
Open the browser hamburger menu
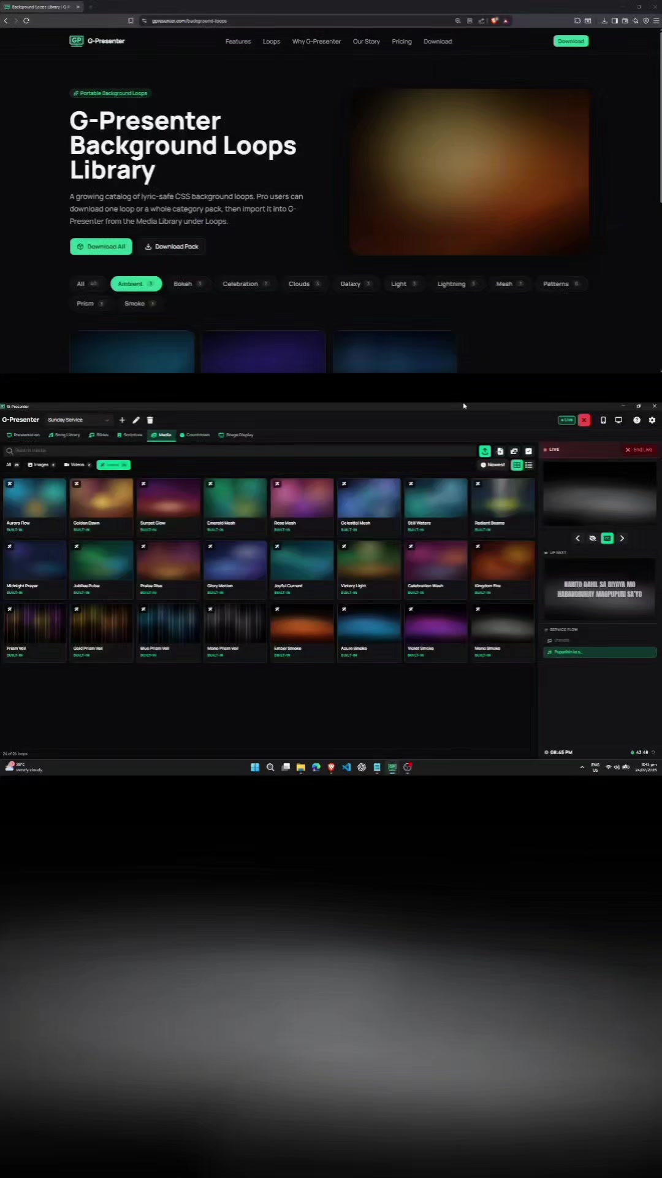click(656, 21)
